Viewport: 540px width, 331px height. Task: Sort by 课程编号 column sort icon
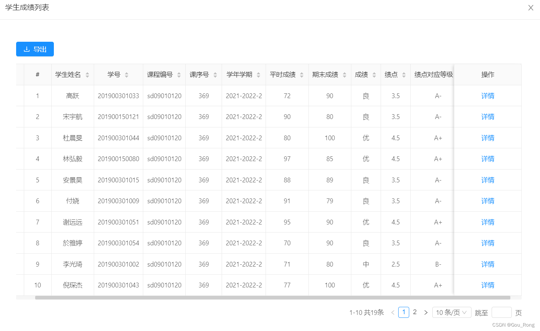coord(179,75)
